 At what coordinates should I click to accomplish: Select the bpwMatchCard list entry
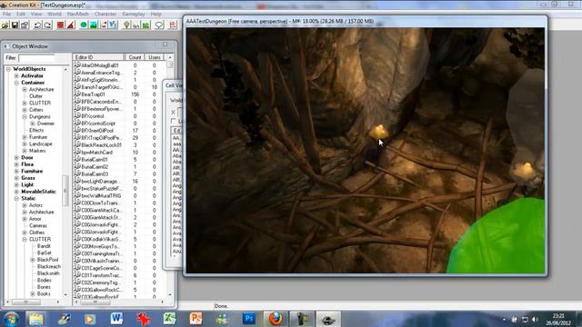pos(96,153)
